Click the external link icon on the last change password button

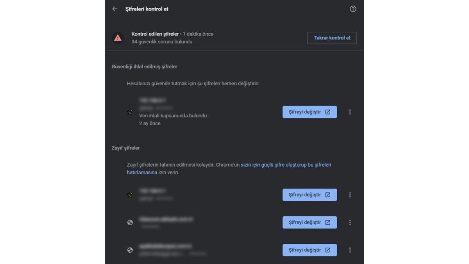(328, 250)
